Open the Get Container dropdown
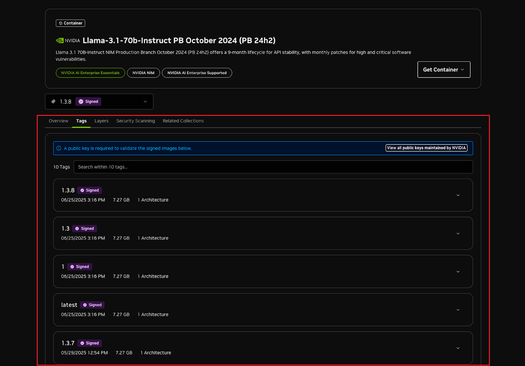525x366 pixels. (444, 70)
